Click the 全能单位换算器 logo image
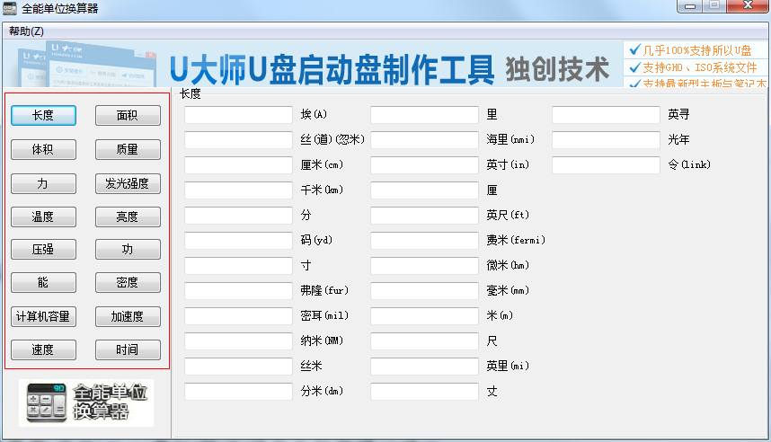The image size is (771, 442). (x=86, y=402)
